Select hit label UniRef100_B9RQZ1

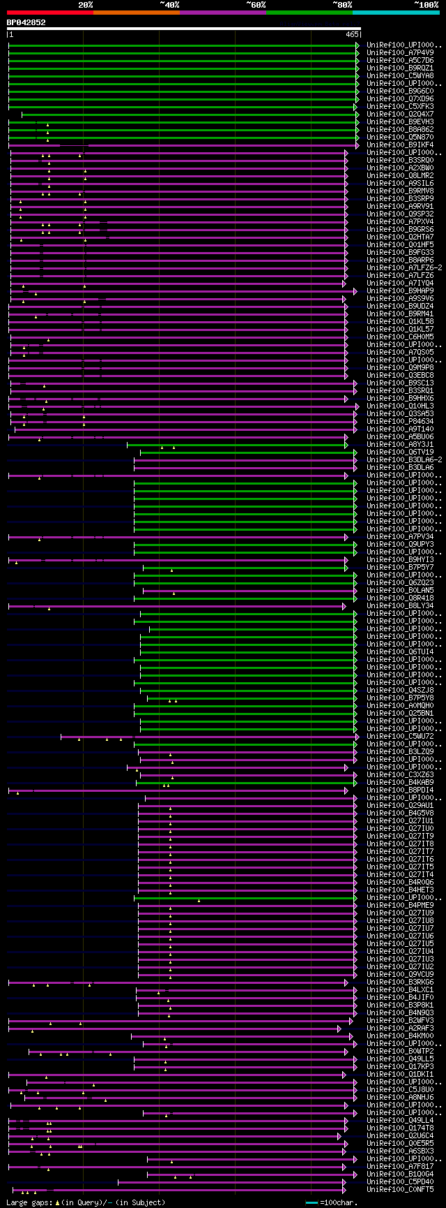(x=400, y=68)
